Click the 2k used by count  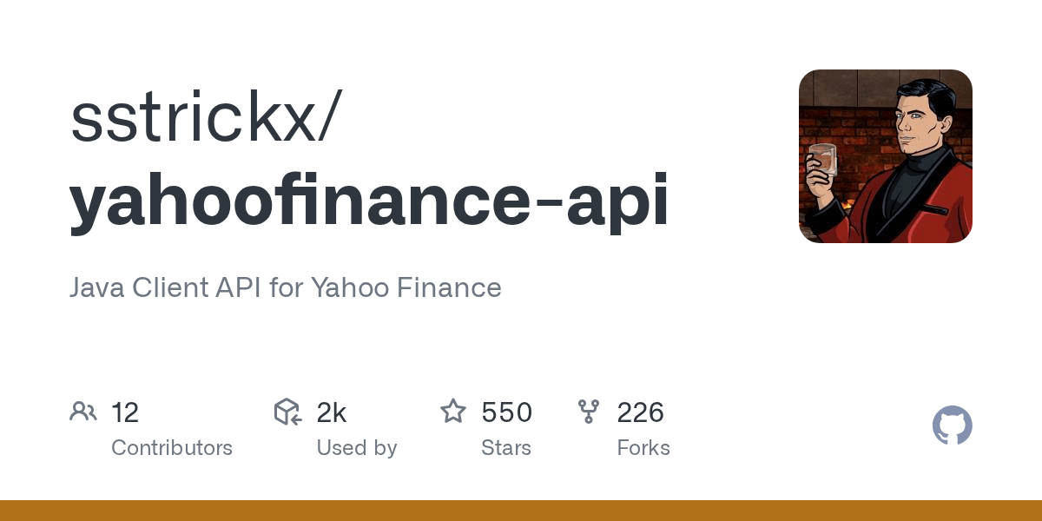(x=332, y=412)
